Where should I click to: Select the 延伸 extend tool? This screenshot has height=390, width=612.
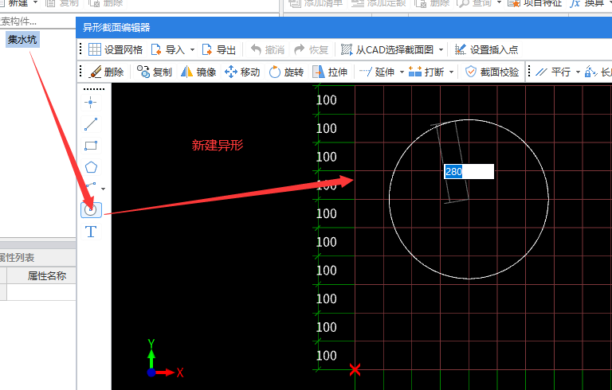click(x=377, y=72)
